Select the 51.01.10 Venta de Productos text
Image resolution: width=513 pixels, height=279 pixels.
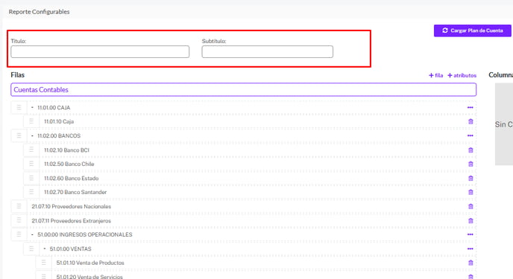(90, 263)
